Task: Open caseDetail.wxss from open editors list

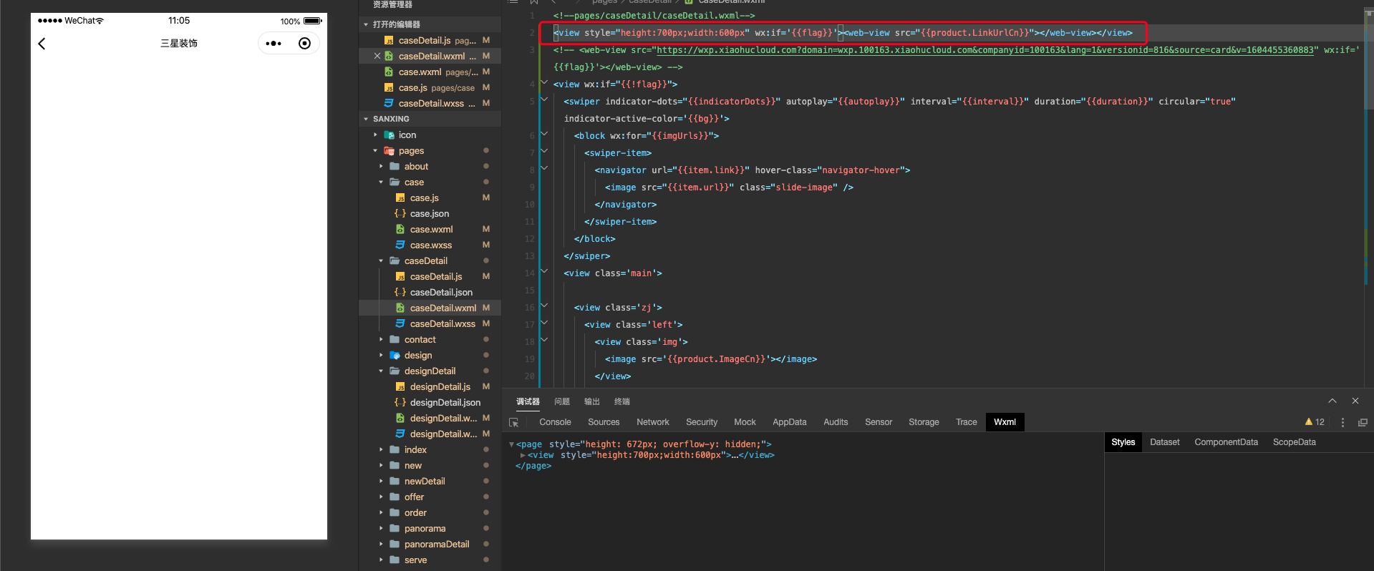Action: pyautogui.click(x=430, y=103)
